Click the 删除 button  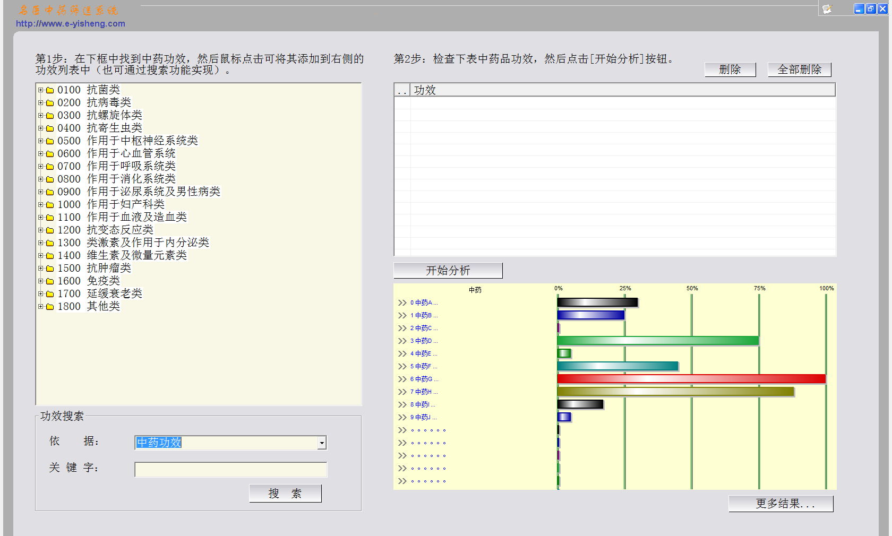pos(730,70)
